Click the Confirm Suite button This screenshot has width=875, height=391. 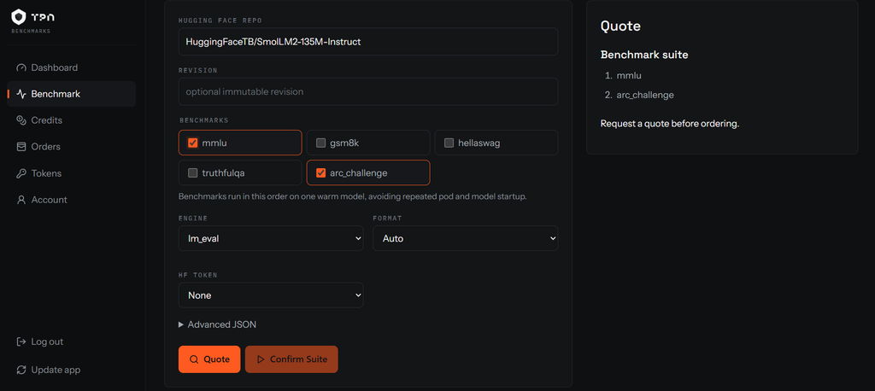(x=291, y=359)
